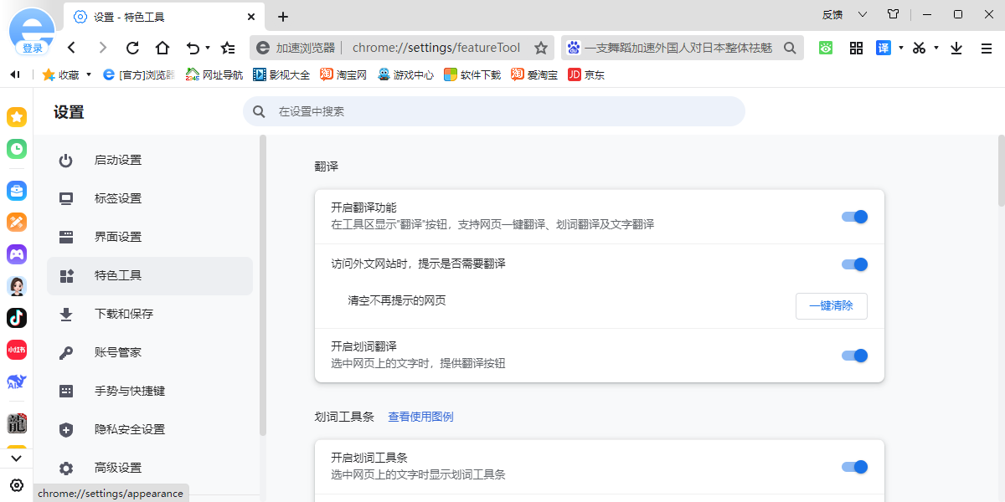Open the blue briefcase sidebar icon
Screen dimensions: 1005x502
pos(17,191)
